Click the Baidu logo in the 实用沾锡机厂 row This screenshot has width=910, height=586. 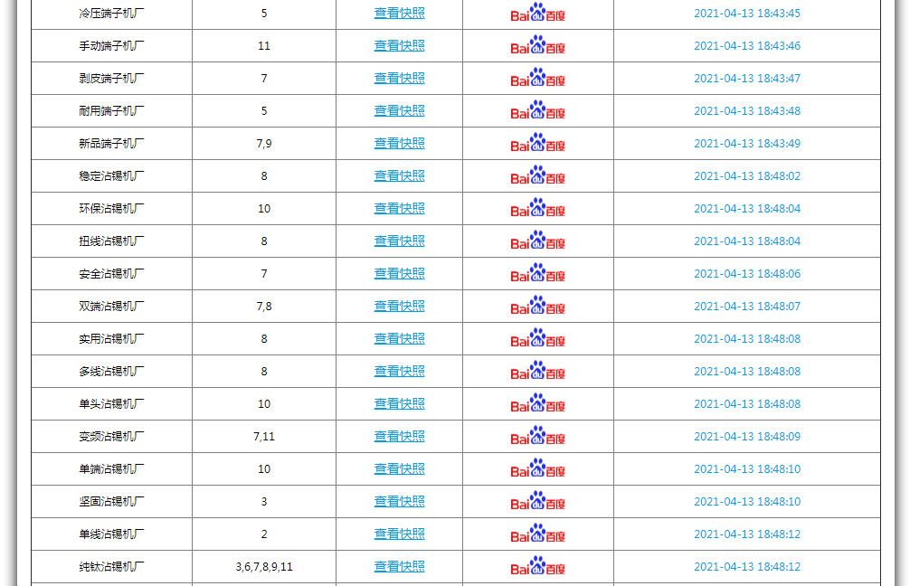click(x=538, y=338)
